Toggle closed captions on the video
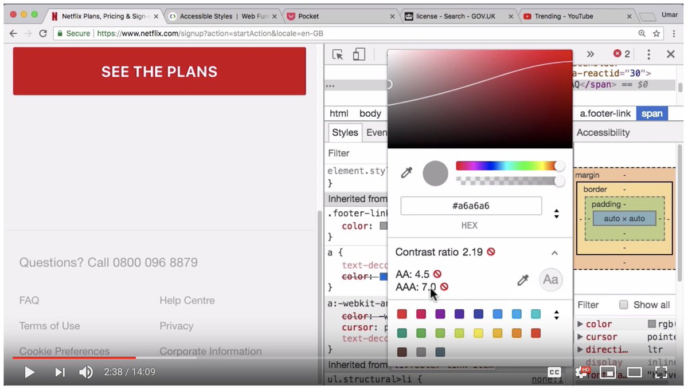This screenshot has height=390, width=688. tap(554, 372)
